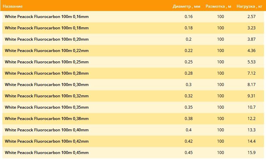Click the load value 8.17
266x161 pixels.
point(251,84)
